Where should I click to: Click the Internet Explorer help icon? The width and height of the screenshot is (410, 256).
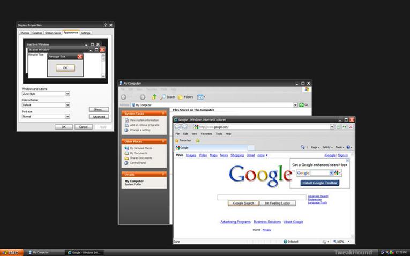pos(348,147)
